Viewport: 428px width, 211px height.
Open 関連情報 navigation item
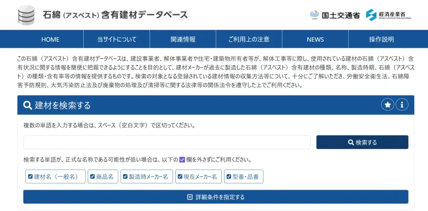pyautogui.click(x=183, y=39)
